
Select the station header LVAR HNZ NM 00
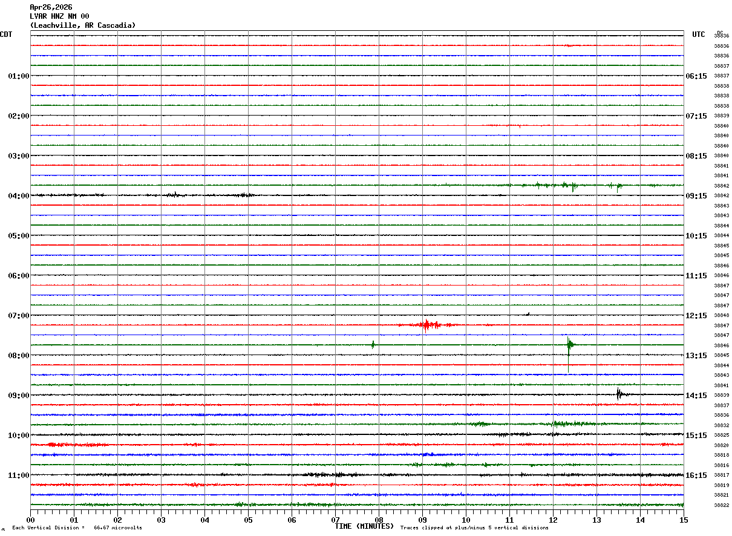coord(59,16)
